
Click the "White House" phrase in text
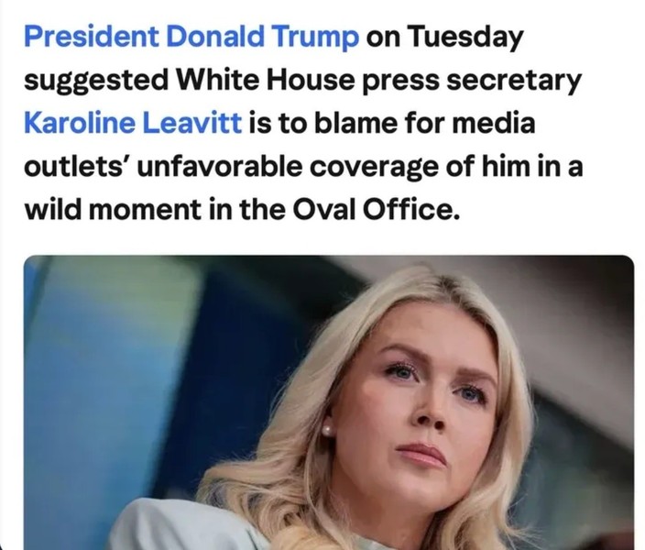tap(266, 80)
